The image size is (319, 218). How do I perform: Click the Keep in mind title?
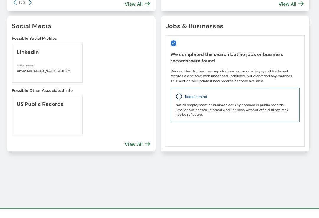196,97
